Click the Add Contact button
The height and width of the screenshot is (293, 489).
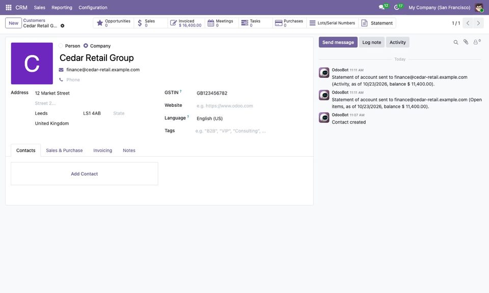click(x=85, y=174)
